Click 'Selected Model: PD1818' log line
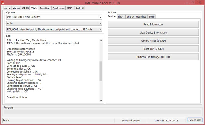The height and width of the screenshot is (125, 205). tap(20, 52)
